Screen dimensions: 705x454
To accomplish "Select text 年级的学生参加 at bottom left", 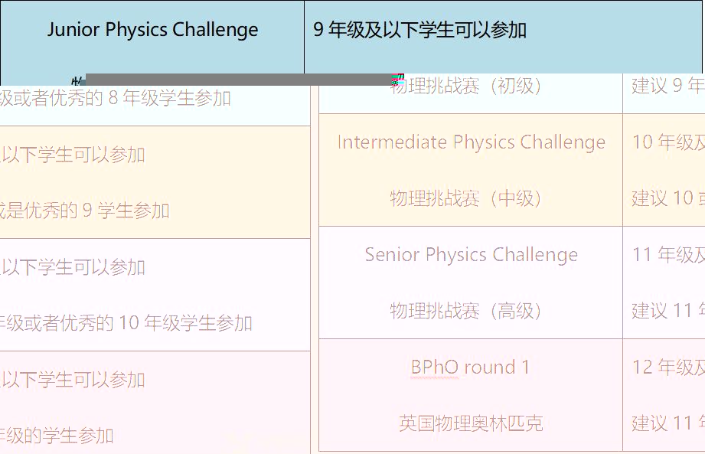I will [57, 436].
